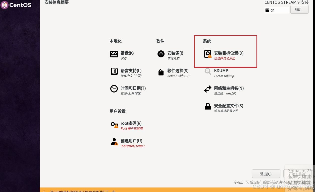
Task: Click status text 没有选择配置文件
Action: 226,111
